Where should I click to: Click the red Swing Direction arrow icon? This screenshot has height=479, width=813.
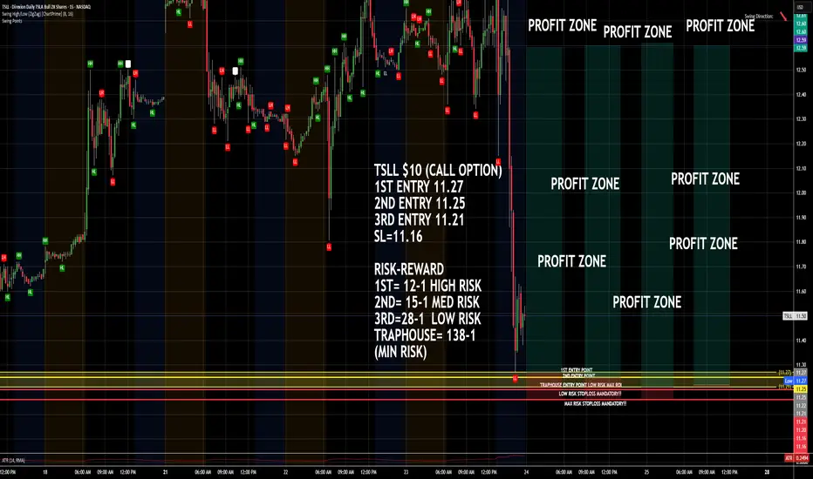(783, 17)
